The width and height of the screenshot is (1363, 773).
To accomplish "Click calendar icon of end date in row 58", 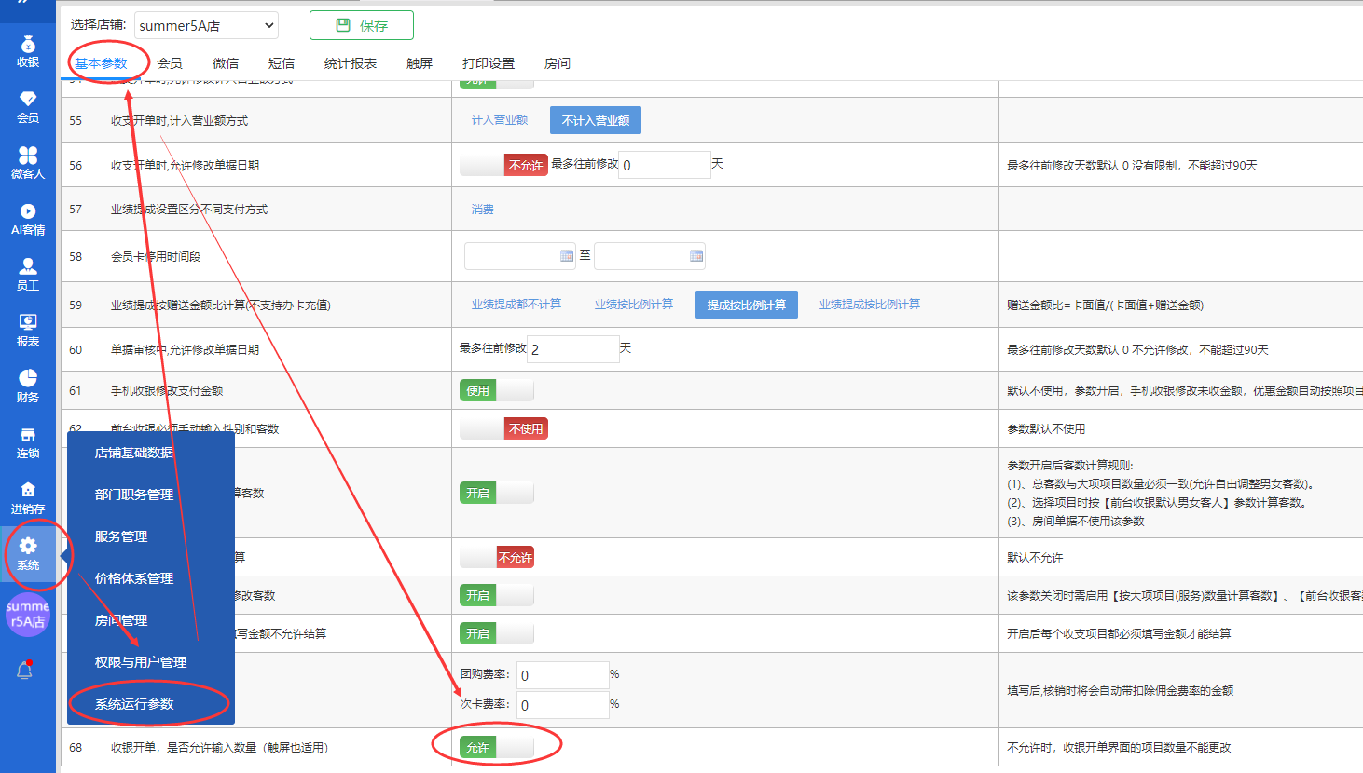I will [x=696, y=255].
